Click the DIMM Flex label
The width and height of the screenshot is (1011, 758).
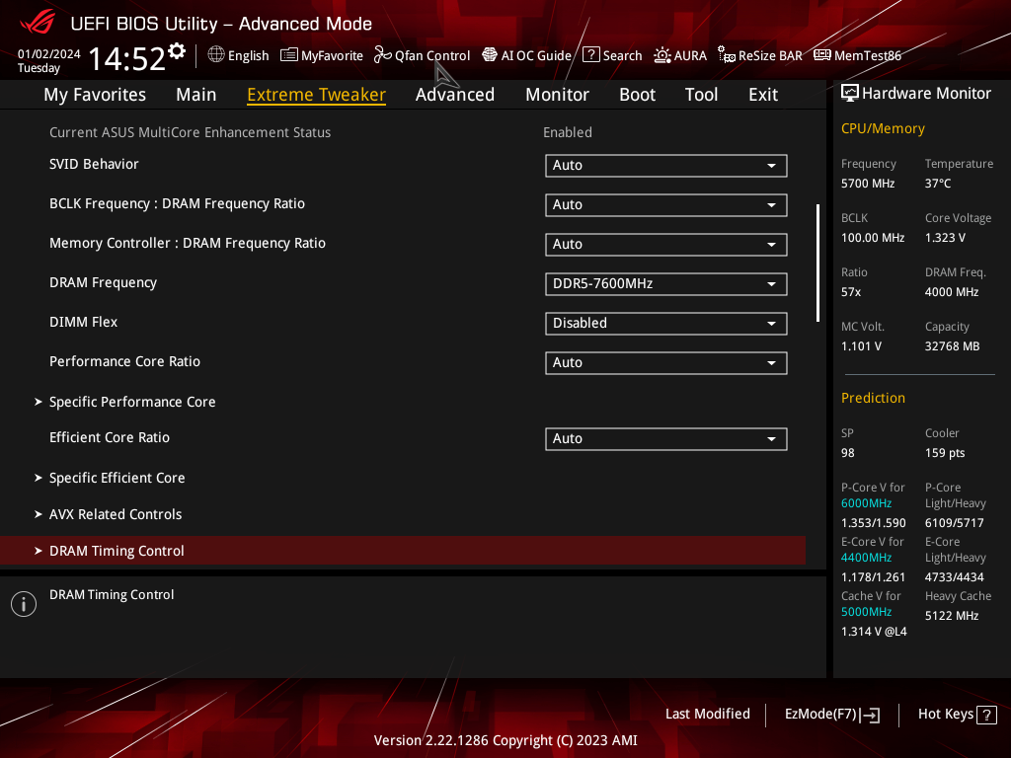[x=83, y=322]
